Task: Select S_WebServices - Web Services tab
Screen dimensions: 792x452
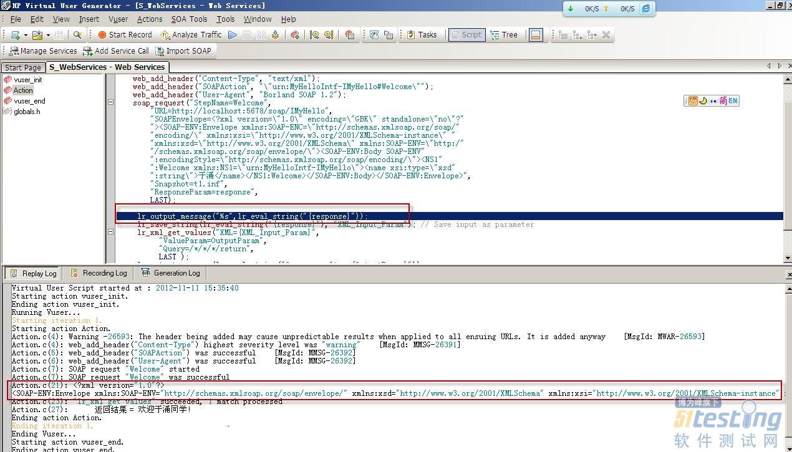Action: pyautogui.click(x=107, y=67)
